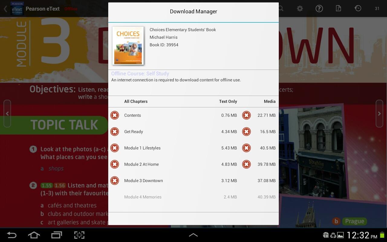Remove Module 3 Downtown text download
This screenshot has height=242, width=387.
(x=115, y=181)
